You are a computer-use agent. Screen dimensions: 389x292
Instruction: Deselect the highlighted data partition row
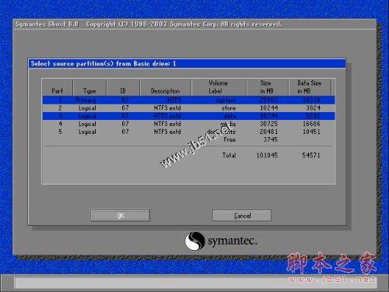point(189,116)
